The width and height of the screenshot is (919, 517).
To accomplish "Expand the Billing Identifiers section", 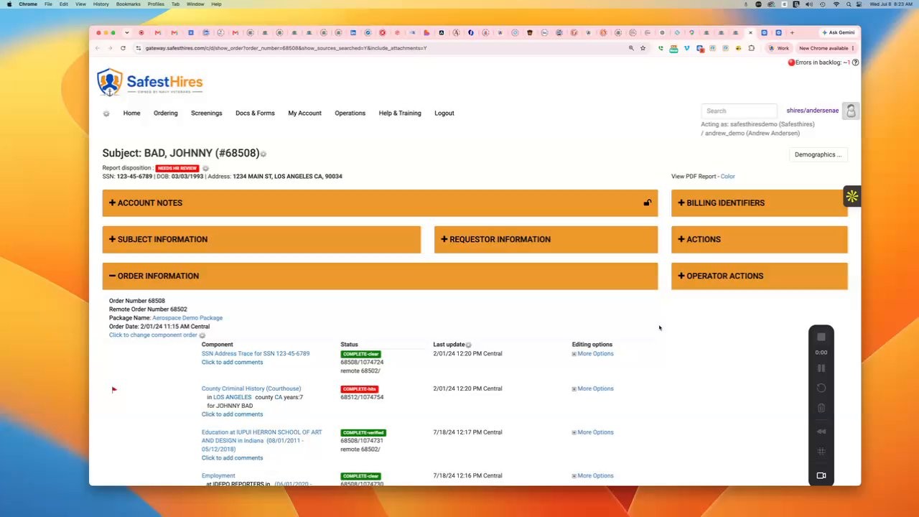I will point(759,203).
